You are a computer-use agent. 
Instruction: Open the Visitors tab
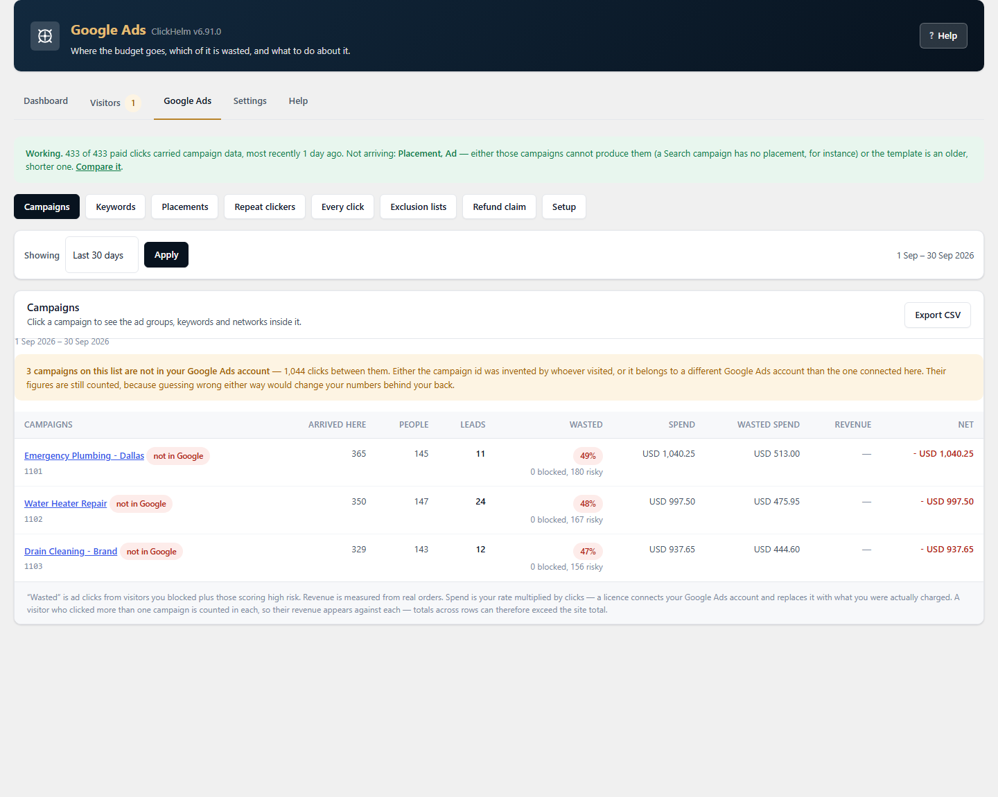click(x=114, y=103)
